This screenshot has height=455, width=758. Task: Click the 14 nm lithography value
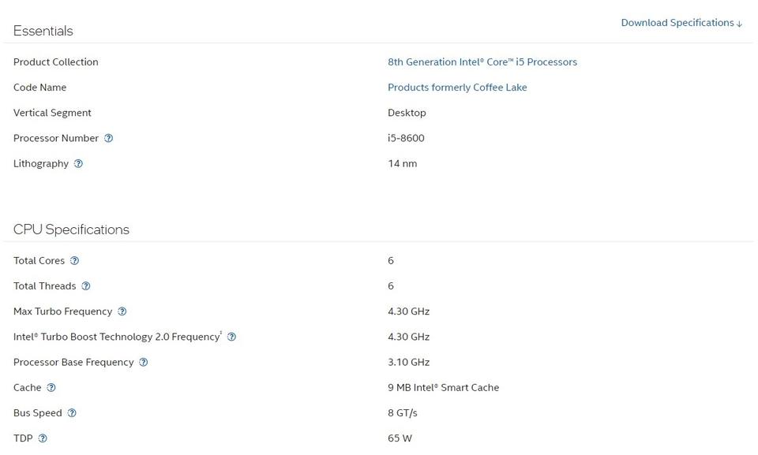[402, 163]
